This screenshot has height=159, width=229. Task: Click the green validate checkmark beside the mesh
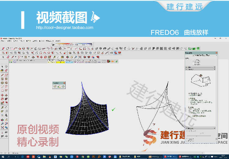click(x=114, y=109)
